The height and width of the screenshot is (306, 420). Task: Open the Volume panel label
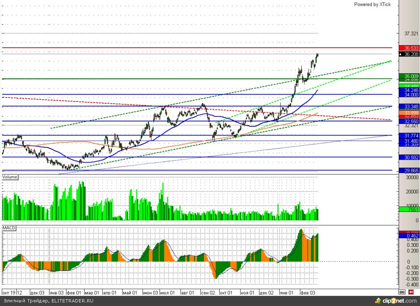pyautogui.click(x=10, y=177)
